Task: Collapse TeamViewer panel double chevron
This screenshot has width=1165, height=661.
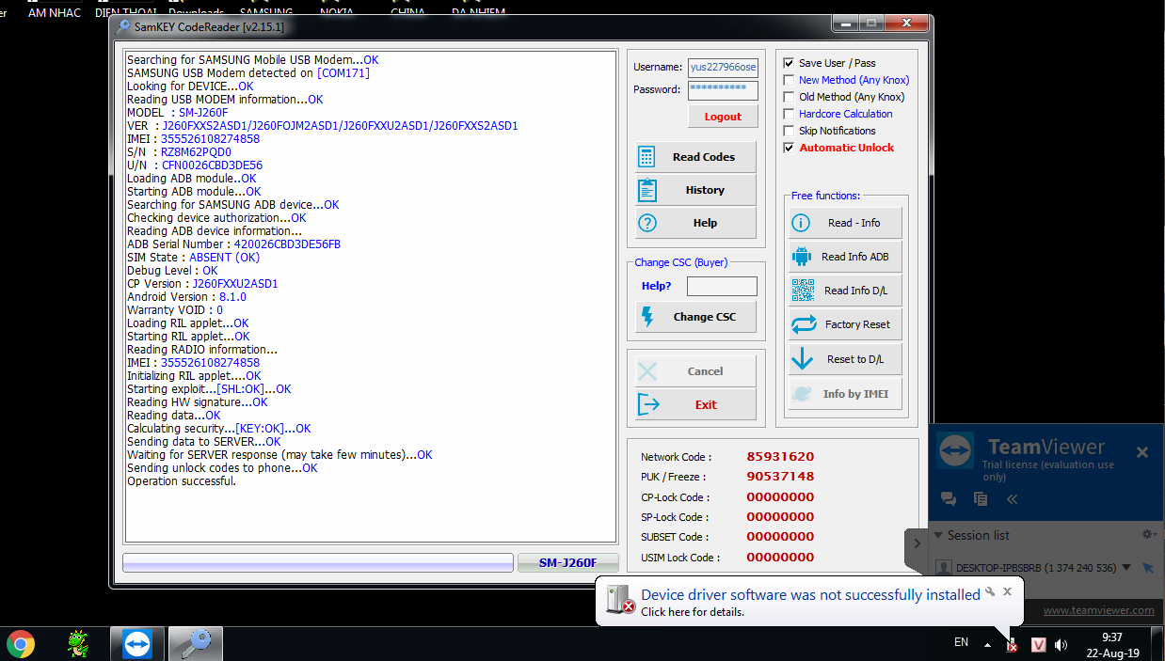Action: coord(1013,499)
